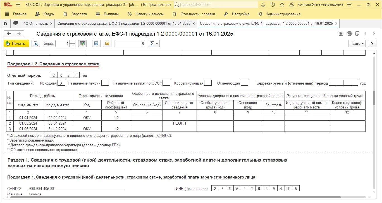This screenshot has width=382, height=203.
Task: Send by email with the envelope icon
Action: (107, 43)
